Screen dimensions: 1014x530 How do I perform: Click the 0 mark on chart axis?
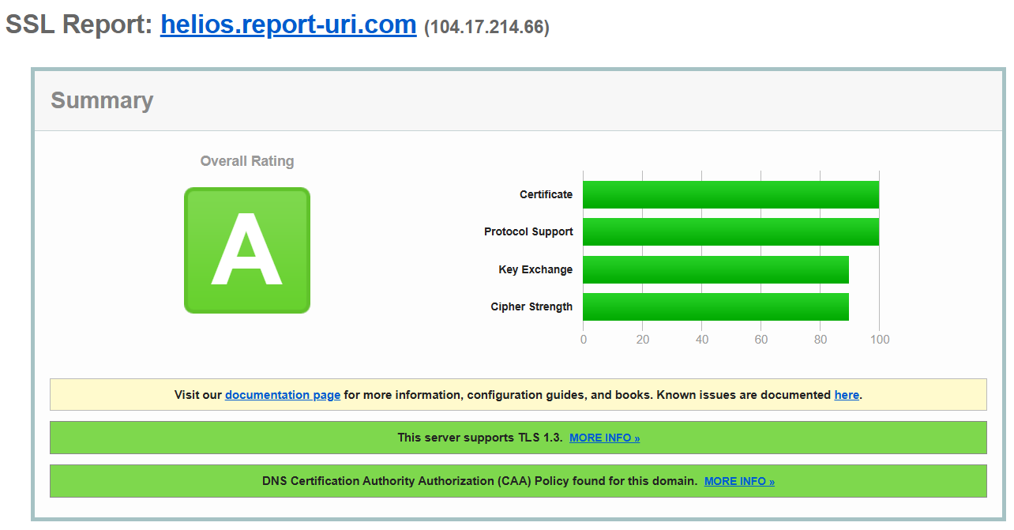pyautogui.click(x=584, y=340)
